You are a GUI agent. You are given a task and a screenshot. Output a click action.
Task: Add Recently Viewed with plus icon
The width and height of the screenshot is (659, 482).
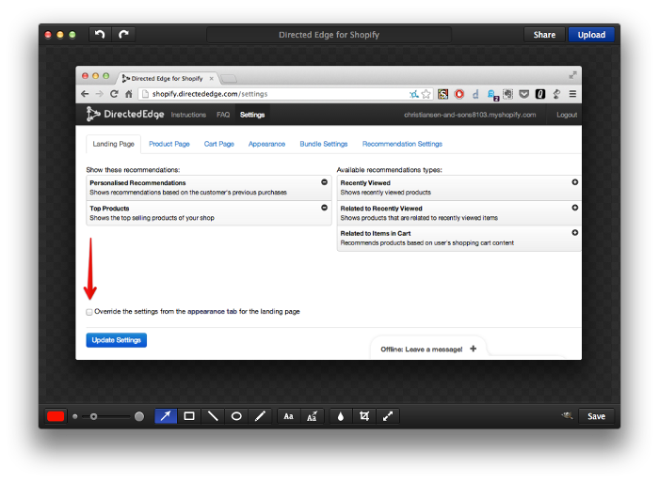(574, 182)
